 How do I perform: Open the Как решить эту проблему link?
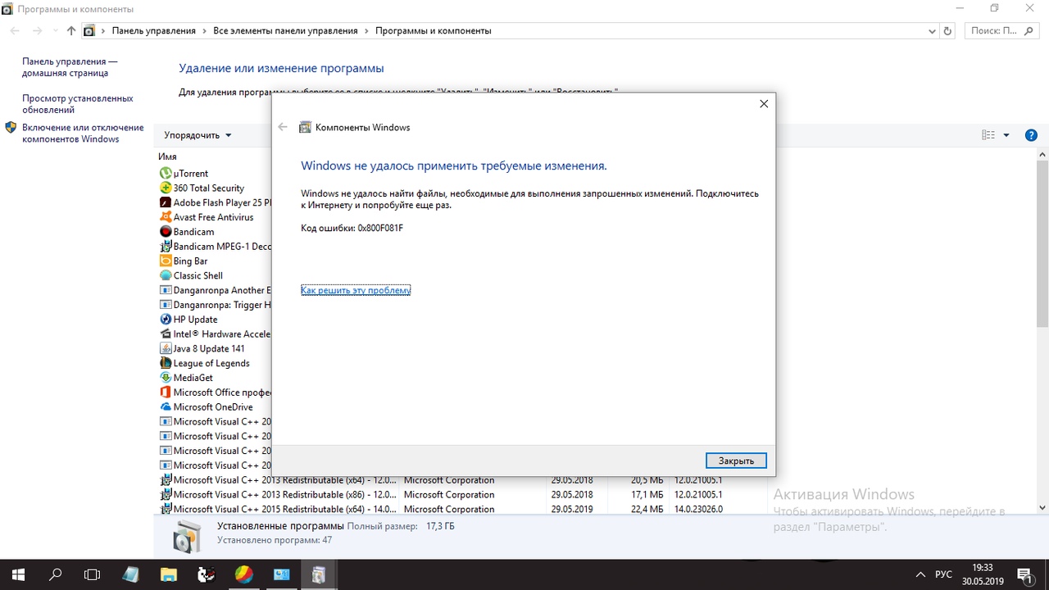tap(356, 290)
